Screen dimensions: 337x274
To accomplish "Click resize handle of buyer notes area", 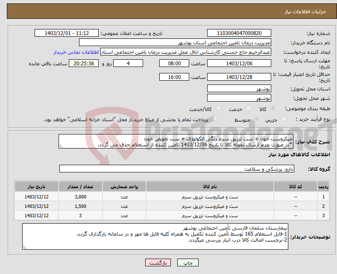I will [25, 247].
